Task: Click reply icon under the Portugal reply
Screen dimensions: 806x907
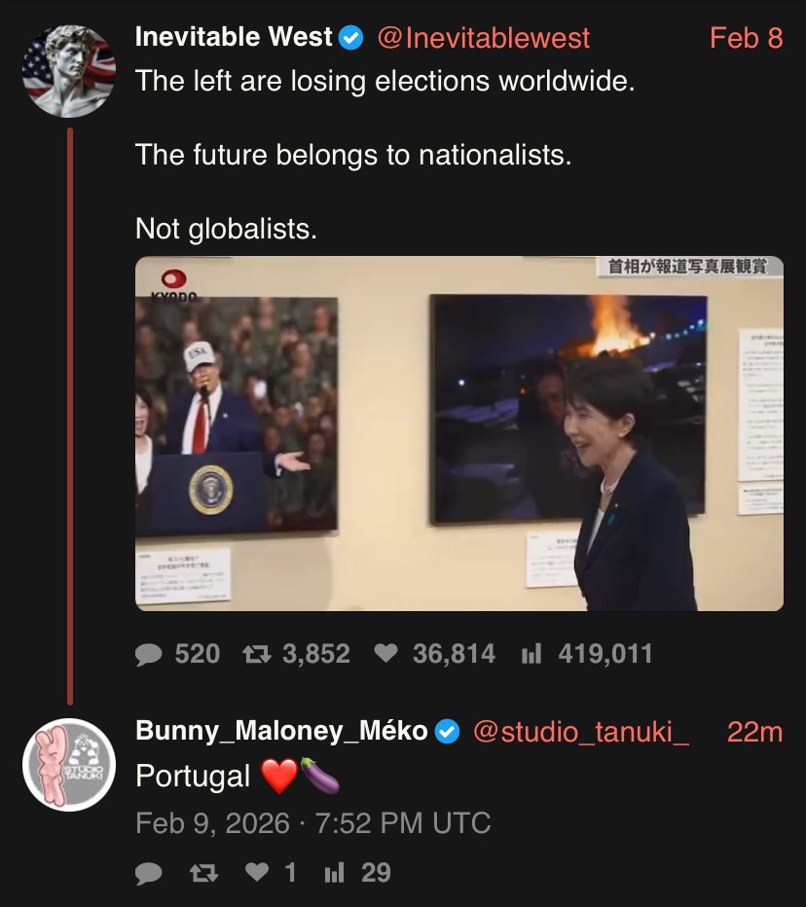Action: pyautogui.click(x=149, y=873)
